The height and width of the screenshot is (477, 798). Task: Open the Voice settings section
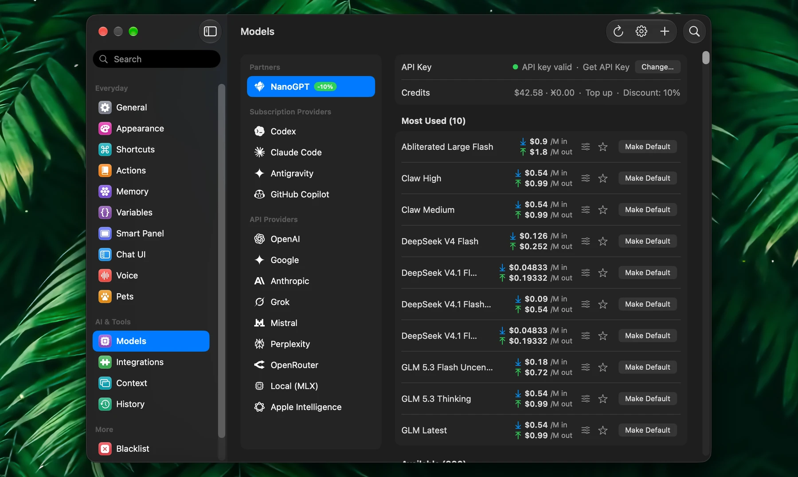[151, 275]
